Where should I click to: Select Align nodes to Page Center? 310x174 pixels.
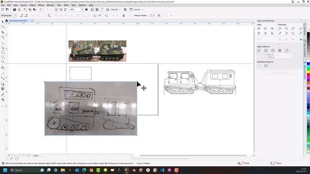[273, 50]
